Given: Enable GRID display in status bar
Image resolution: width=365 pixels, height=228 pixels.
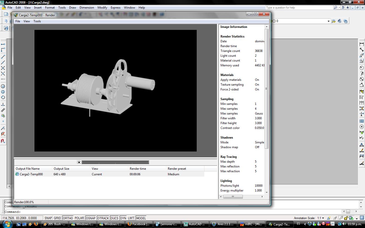Looking at the screenshot, I should (57, 218).
